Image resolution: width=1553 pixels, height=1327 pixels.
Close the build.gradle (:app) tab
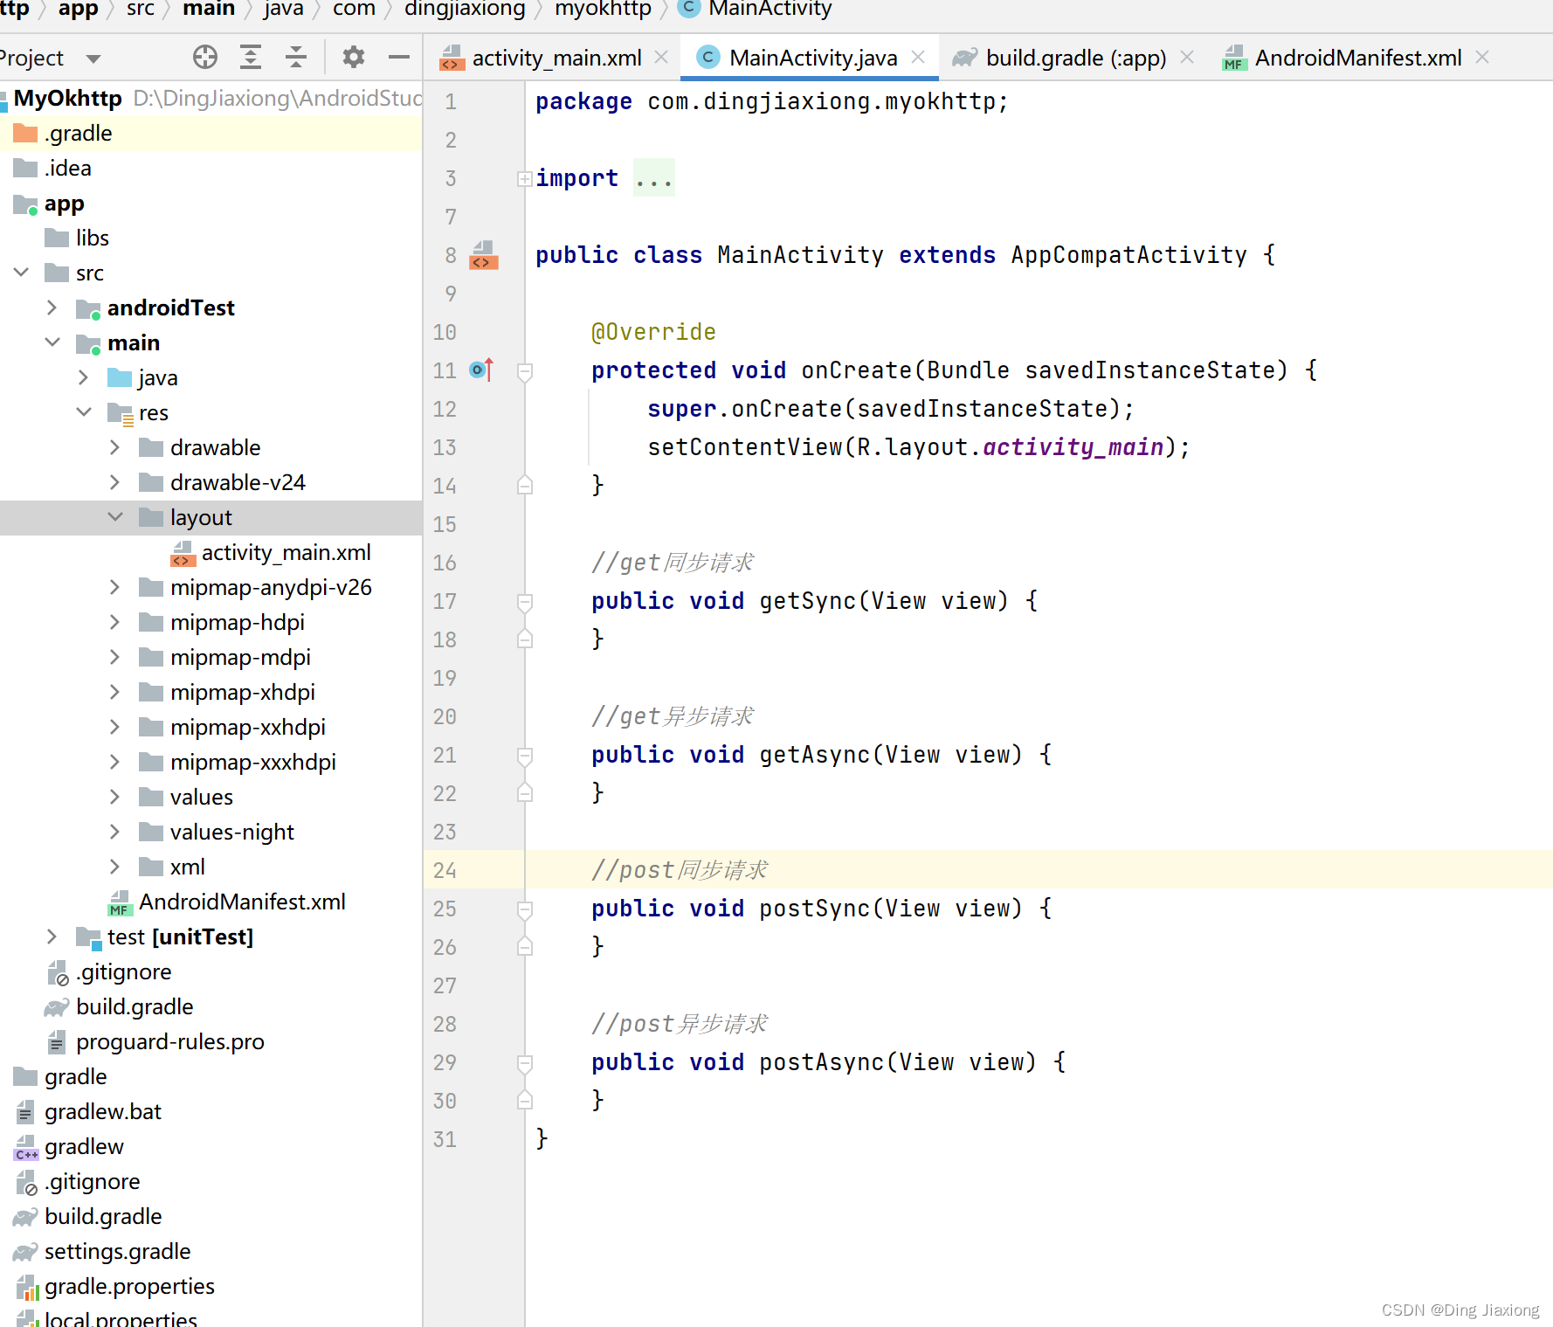coord(1187,57)
